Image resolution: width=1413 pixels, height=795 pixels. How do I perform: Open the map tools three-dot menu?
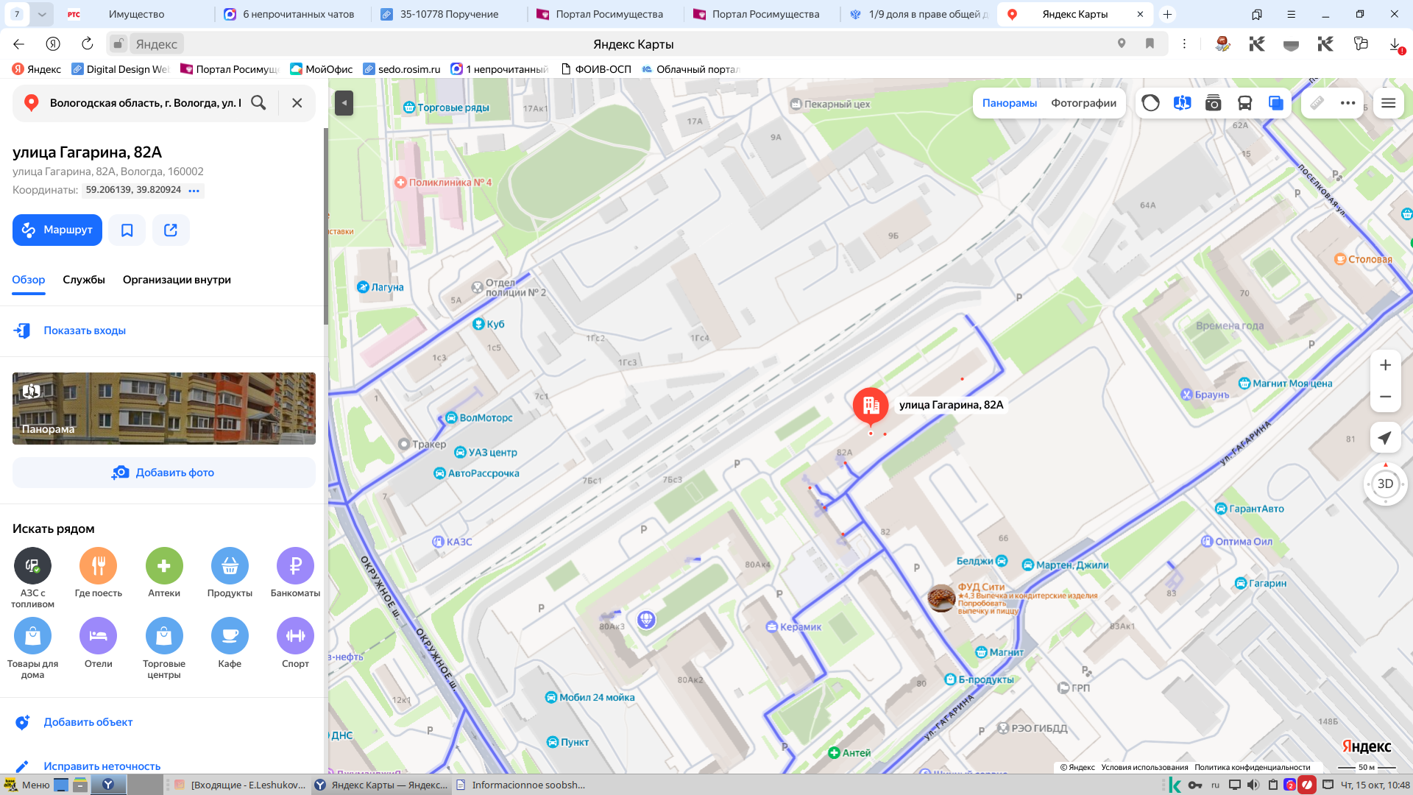pos(1348,103)
